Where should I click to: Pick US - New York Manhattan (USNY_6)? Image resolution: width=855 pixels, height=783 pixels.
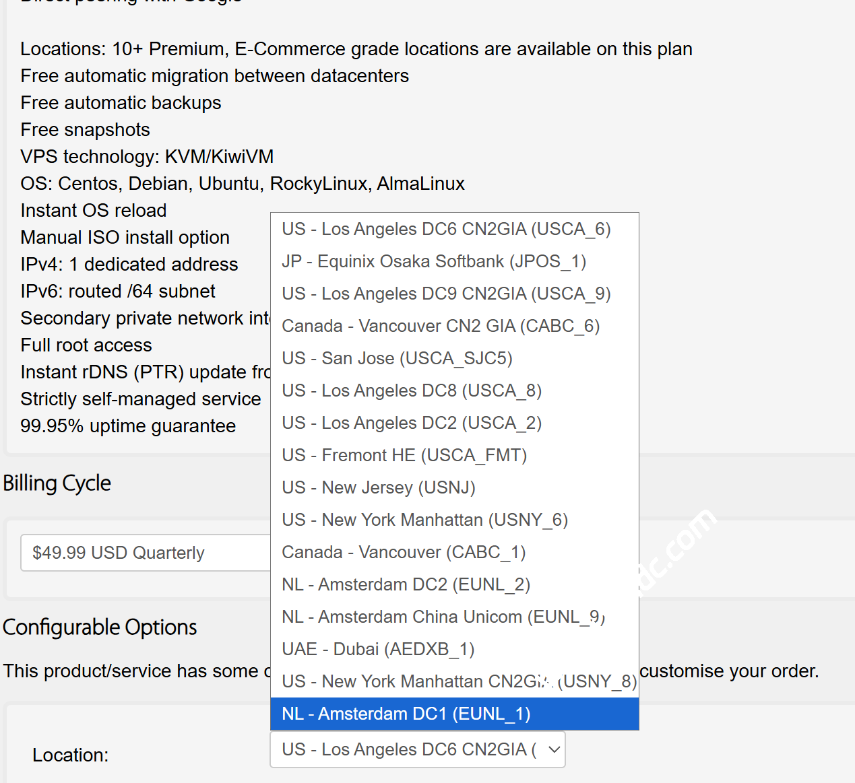(424, 520)
